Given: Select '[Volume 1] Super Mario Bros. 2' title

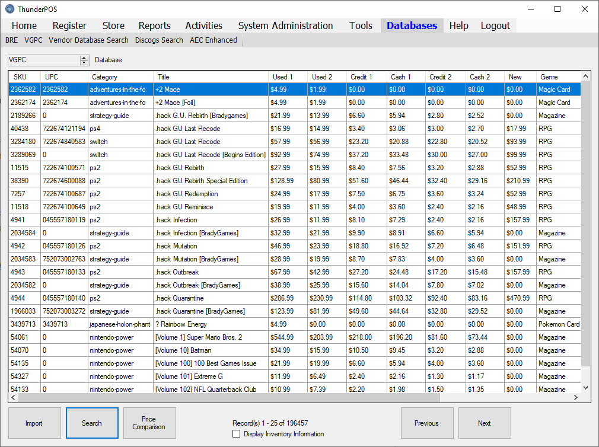Looking at the screenshot, I should pos(211,337).
